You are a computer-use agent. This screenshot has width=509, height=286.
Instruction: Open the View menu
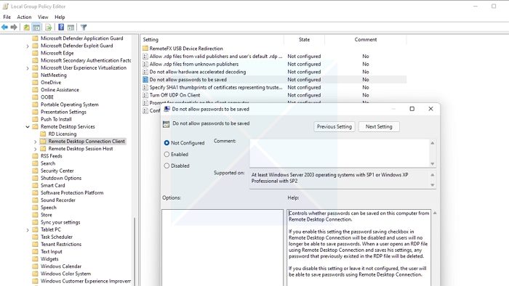coord(43,17)
